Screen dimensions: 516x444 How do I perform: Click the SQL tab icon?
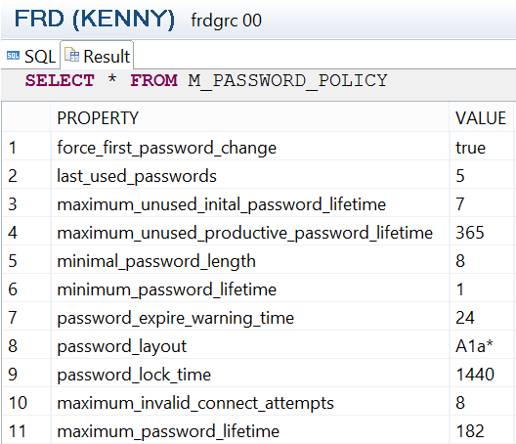13,56
